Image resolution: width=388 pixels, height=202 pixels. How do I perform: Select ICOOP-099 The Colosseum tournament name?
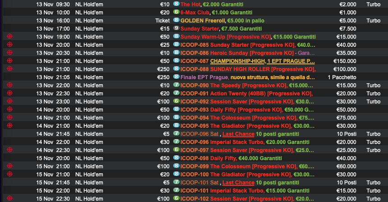(247, 166)
